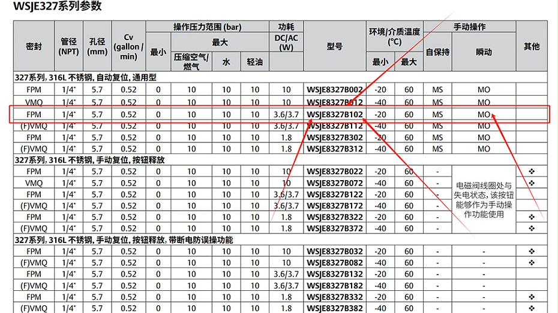Select model WSJE8327B022
The image size is (558, 313).
click(335, 172)
